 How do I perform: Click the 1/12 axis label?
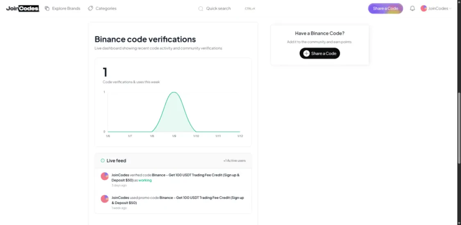tap(240, 136)
